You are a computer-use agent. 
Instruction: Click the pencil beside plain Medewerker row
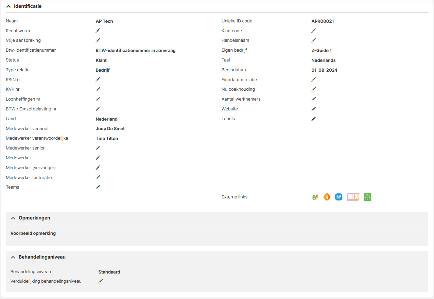coord(98,158)
